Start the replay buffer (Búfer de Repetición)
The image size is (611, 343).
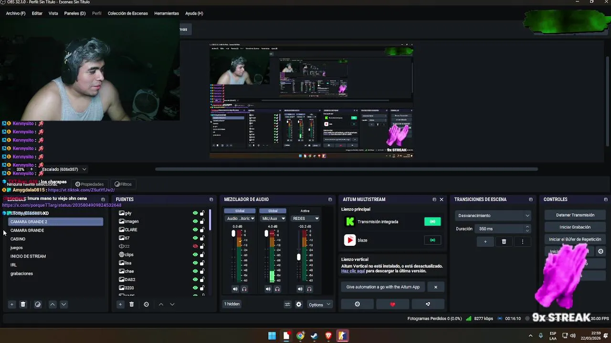[575, 239]
